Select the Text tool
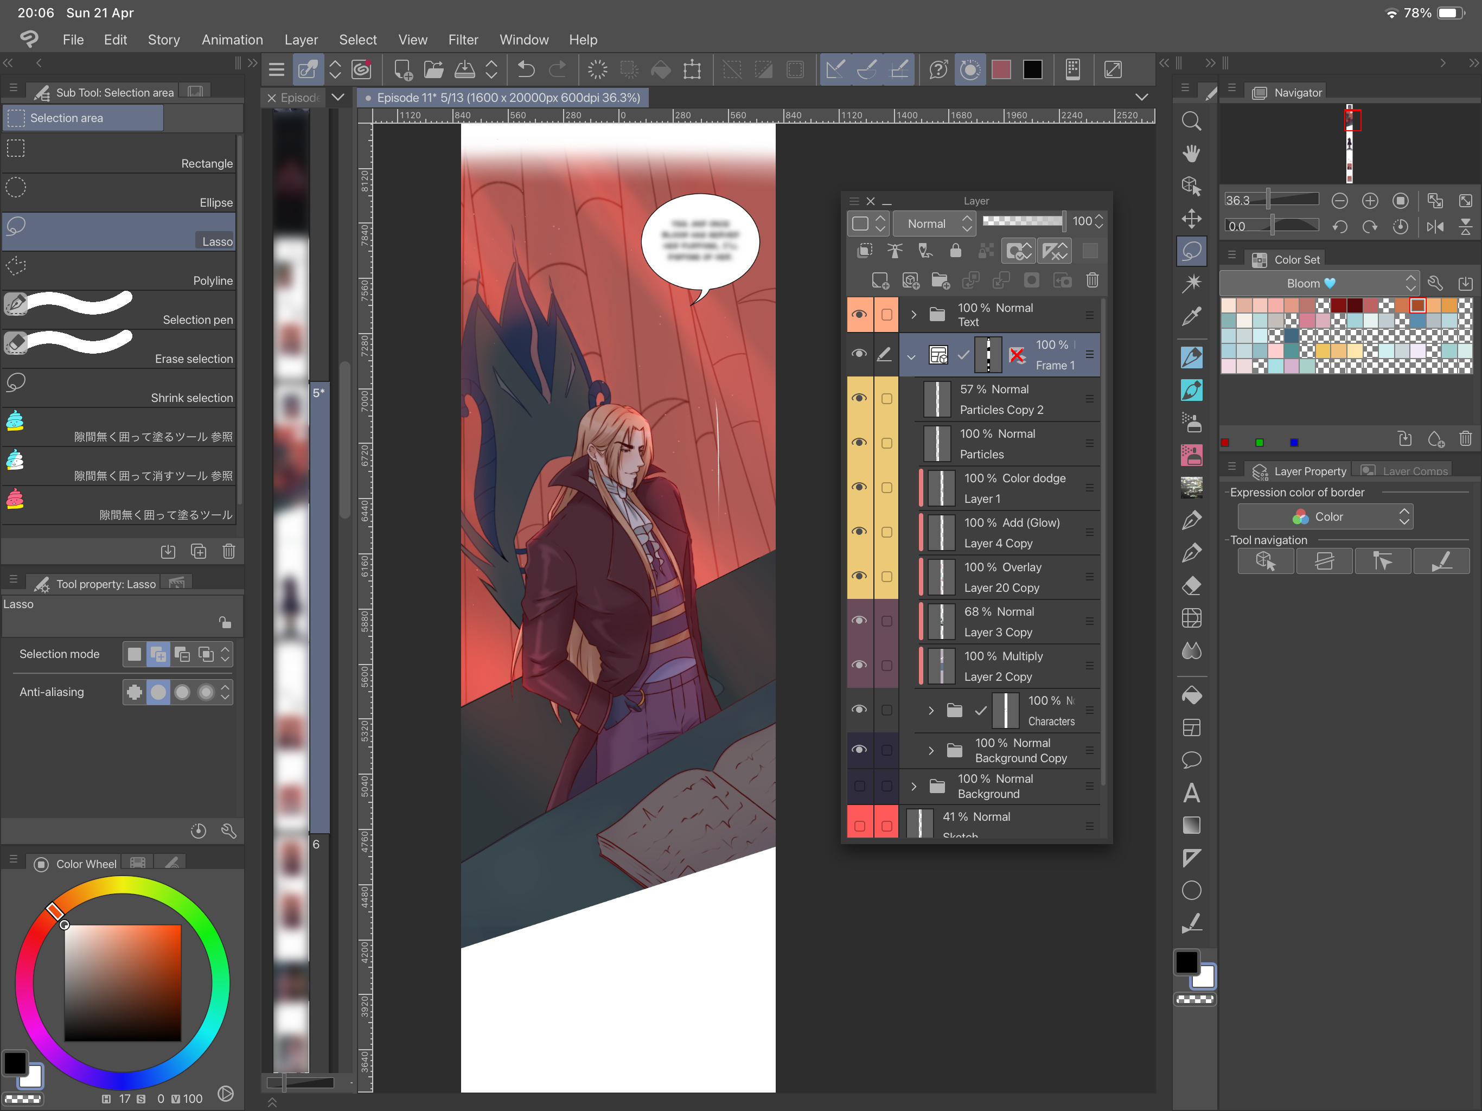The width and height of the screenshot is (1482, 1111). click(x=1191, y=793)
